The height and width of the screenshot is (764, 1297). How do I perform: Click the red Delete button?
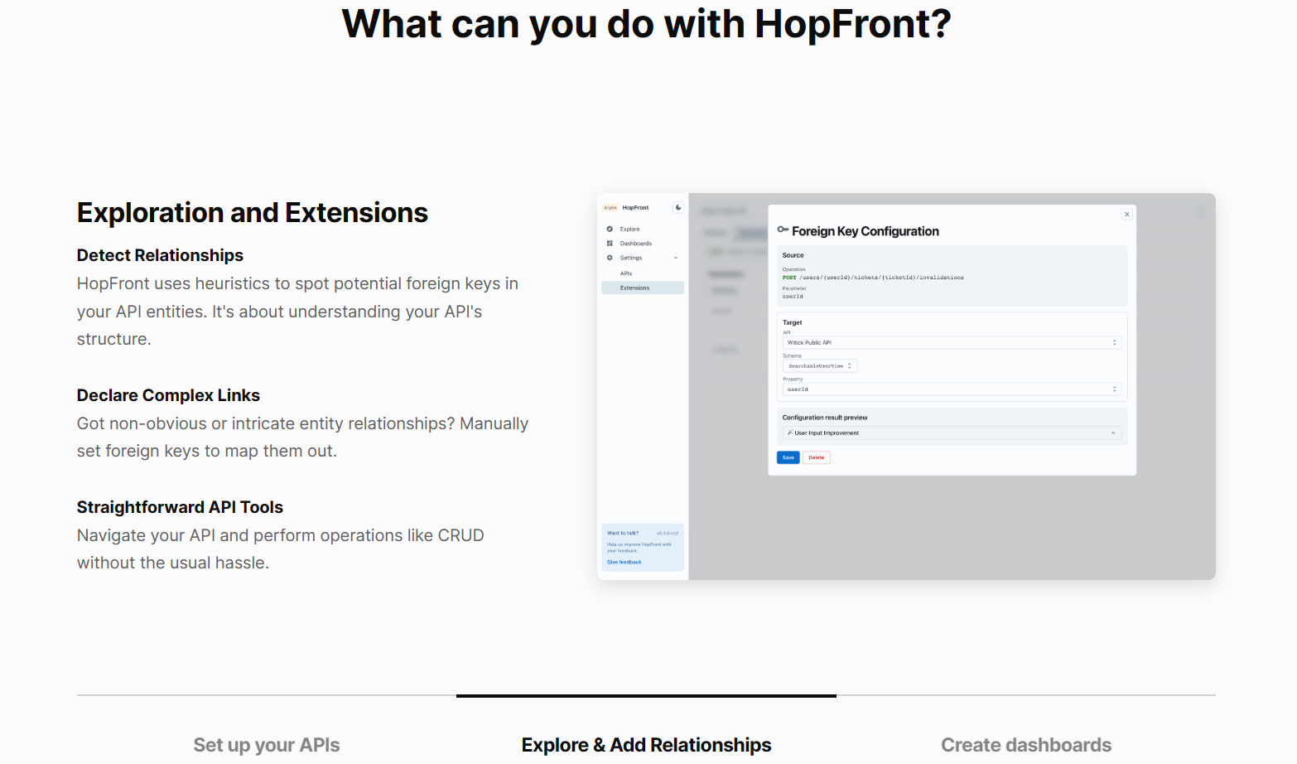coord(817,457)
